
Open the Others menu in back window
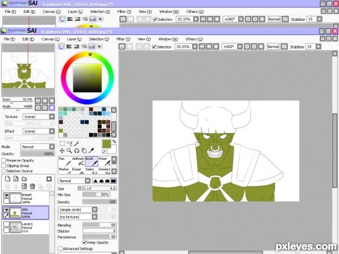coord(195,11)
